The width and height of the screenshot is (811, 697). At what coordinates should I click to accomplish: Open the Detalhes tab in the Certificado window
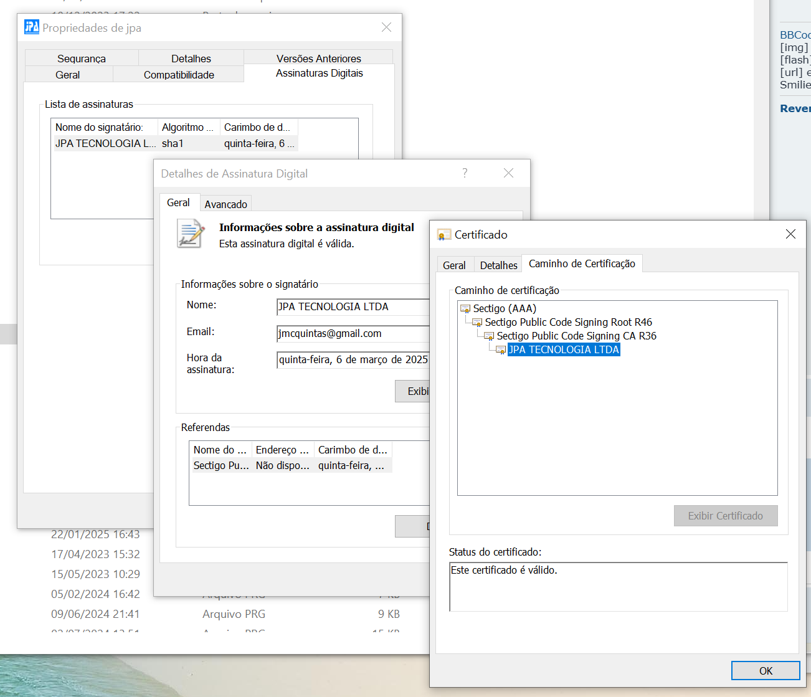pos(498,265)
